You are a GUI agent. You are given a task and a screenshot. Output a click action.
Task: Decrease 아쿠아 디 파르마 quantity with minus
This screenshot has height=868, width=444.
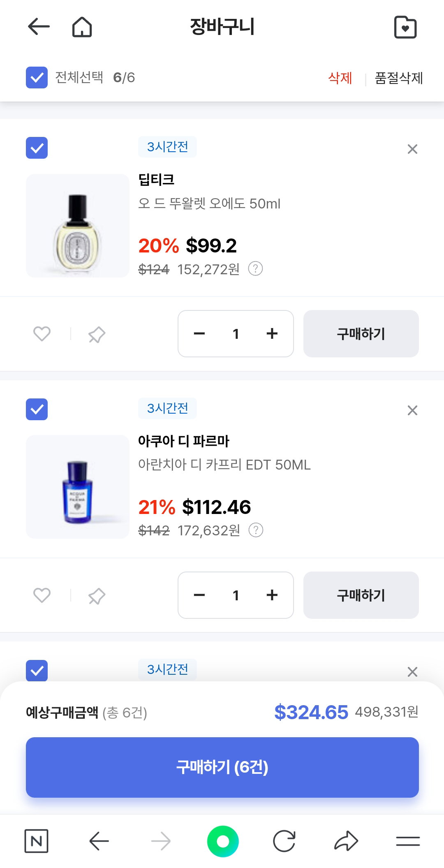coord(199,595)
